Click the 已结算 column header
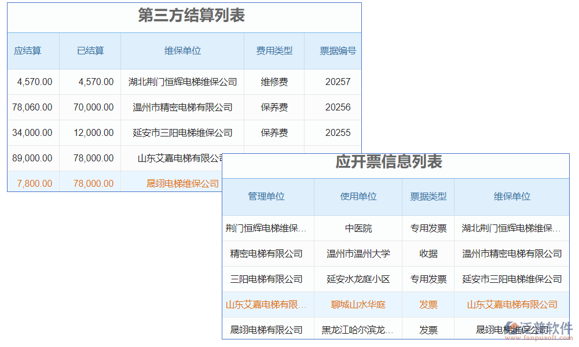The width and height of the screenshot is (579, 347). tap(90, 51)
